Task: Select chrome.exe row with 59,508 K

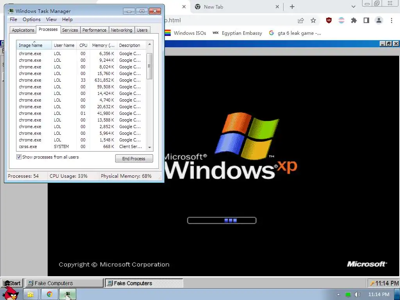Action: [81, 87]
